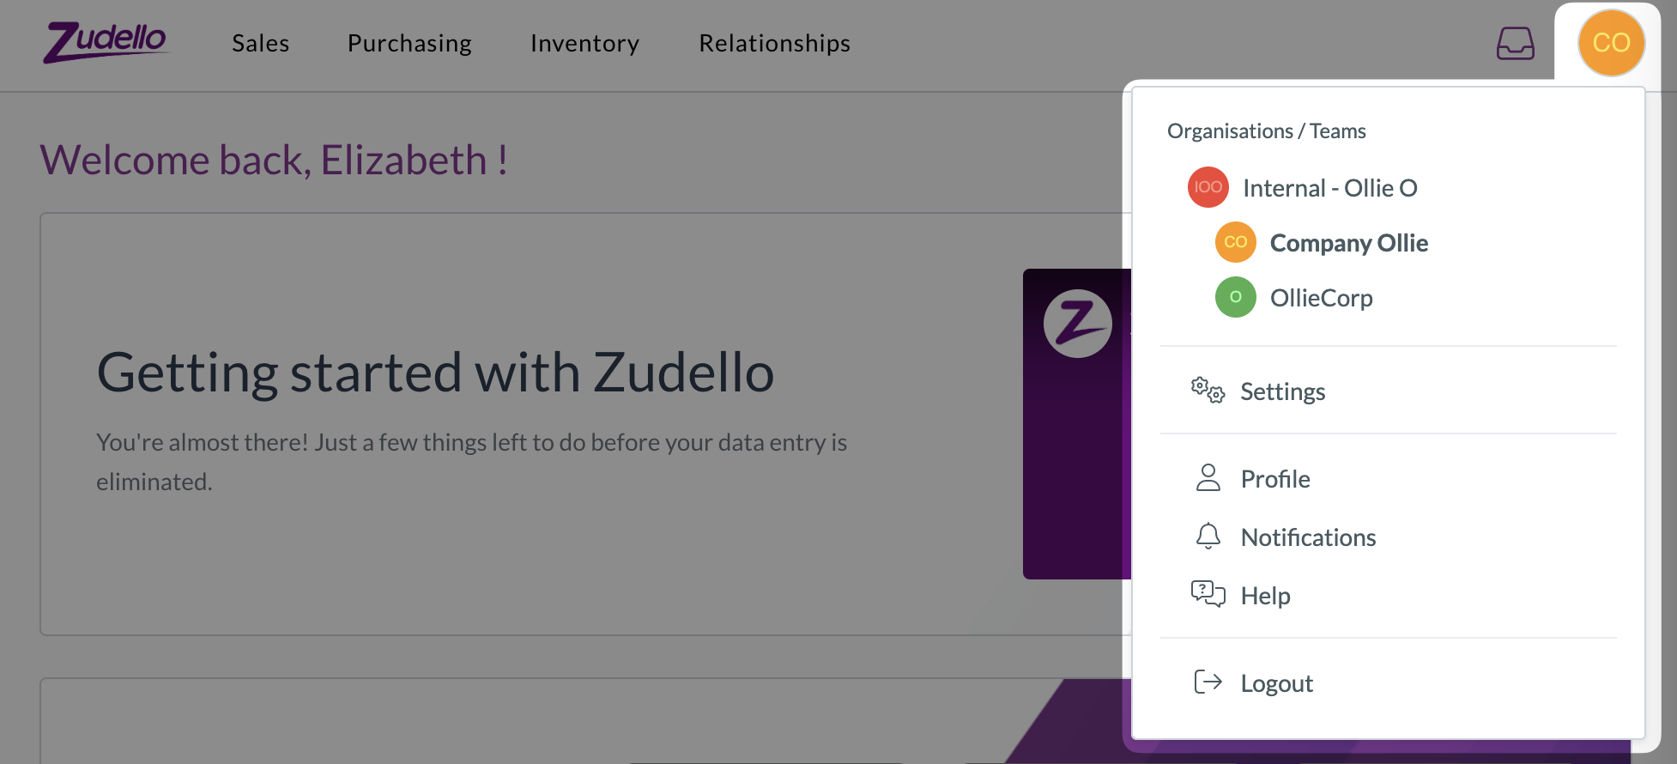Click the Logout link
1677x764 pixels.
(1276, 683)
